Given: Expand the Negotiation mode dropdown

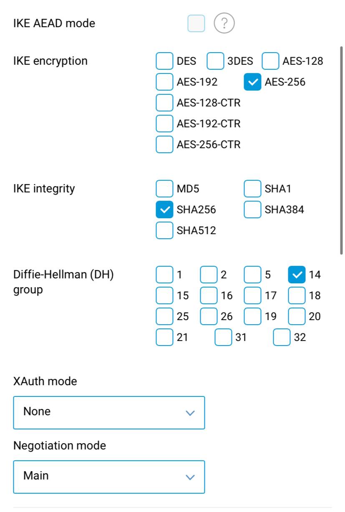Looking at the screenshot, I should (109, 477).
